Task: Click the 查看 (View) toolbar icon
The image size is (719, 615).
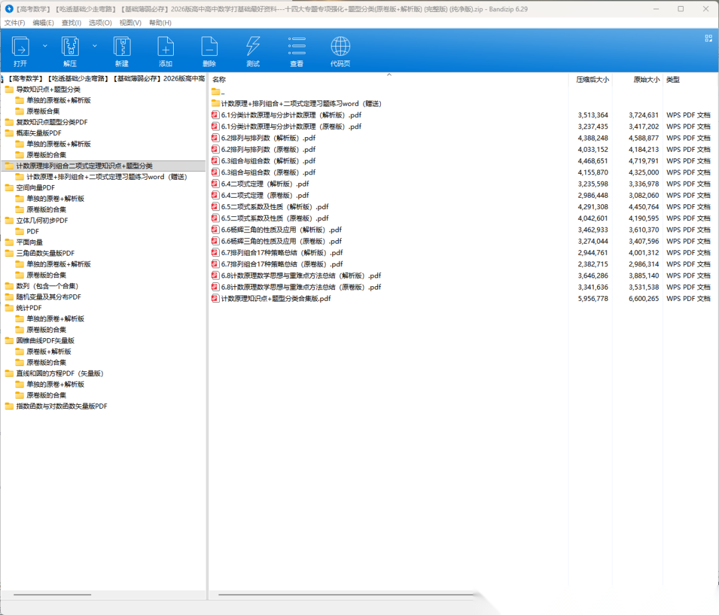Action: point(297,47)
